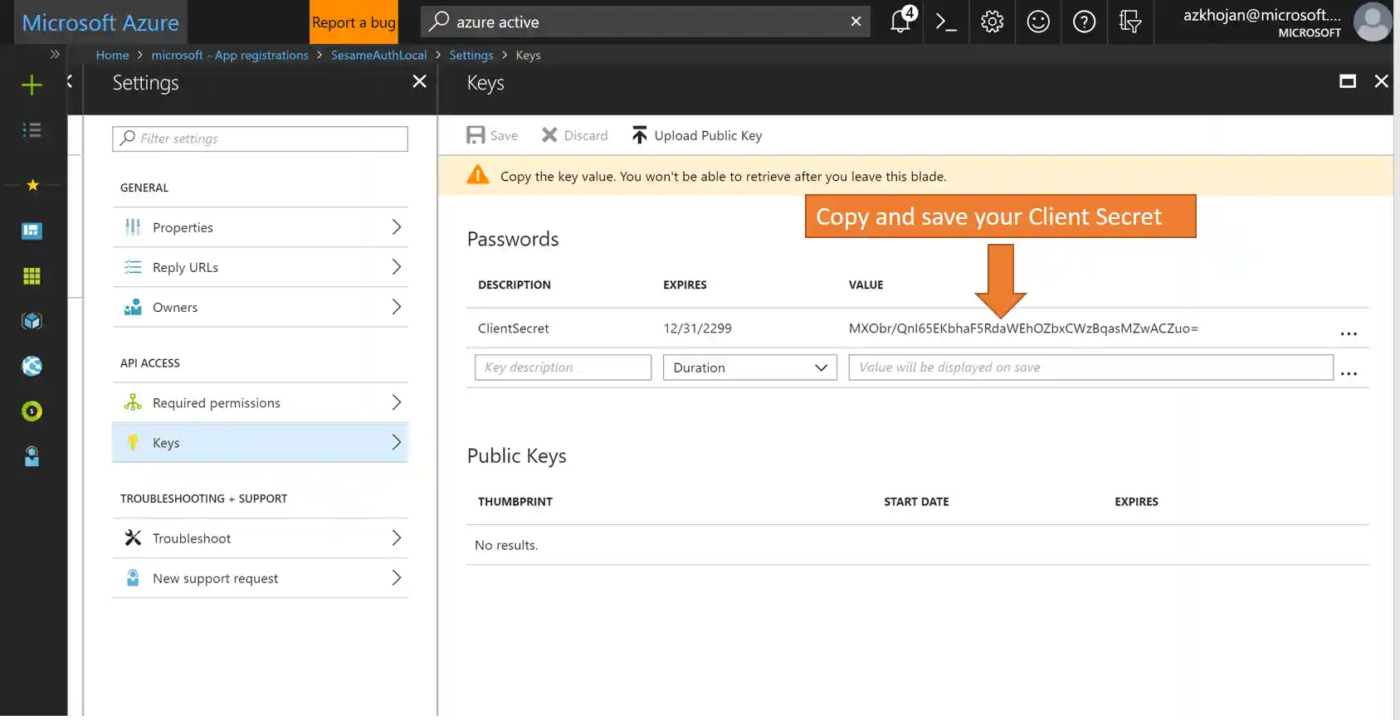1400x720 pixels.
Task: Click the ClientSecret description cell
Action: [514, 328]
